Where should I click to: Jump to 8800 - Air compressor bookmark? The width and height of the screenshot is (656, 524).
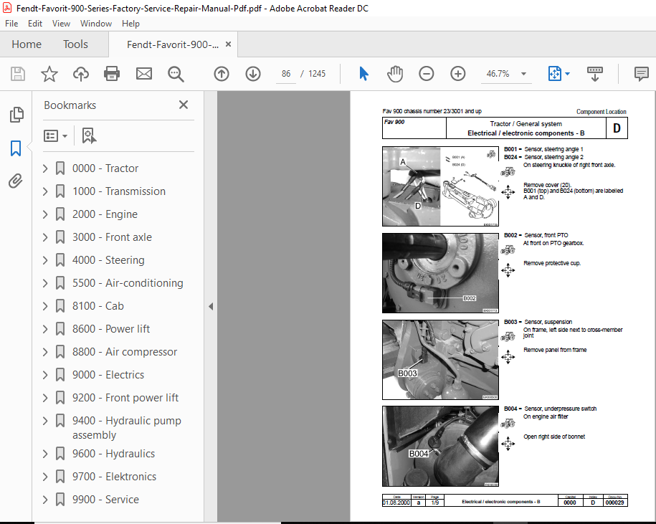point(124,352)
